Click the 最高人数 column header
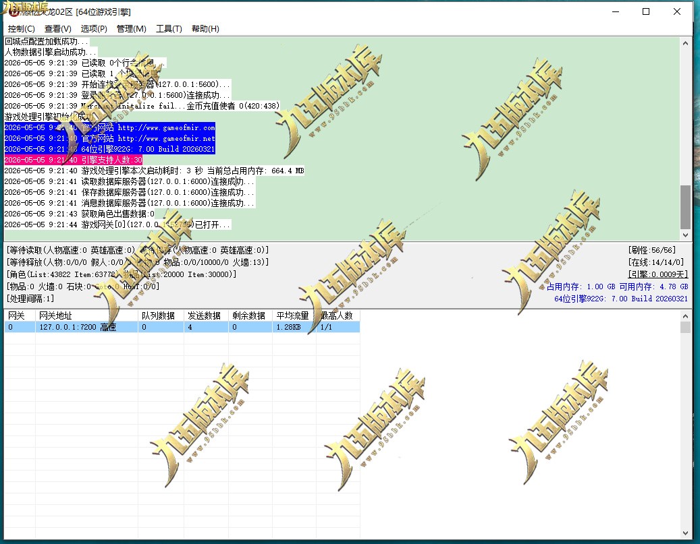This screenshot has width=700, height=544. pyautogui.click(x=338, y=315)
